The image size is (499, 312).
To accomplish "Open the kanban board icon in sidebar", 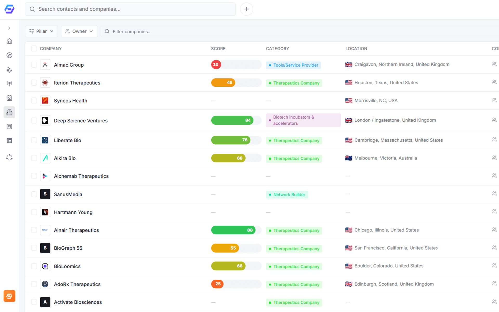I will [9, 126].
